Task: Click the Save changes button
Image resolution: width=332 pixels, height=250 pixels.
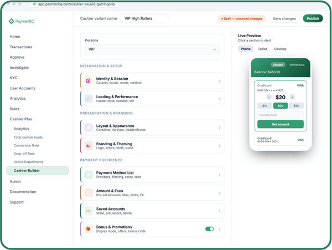Action: [x=284, y=18]
